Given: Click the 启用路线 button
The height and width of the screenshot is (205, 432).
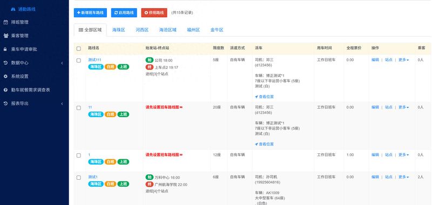Looking at the screenshot, I should [124, 12].
